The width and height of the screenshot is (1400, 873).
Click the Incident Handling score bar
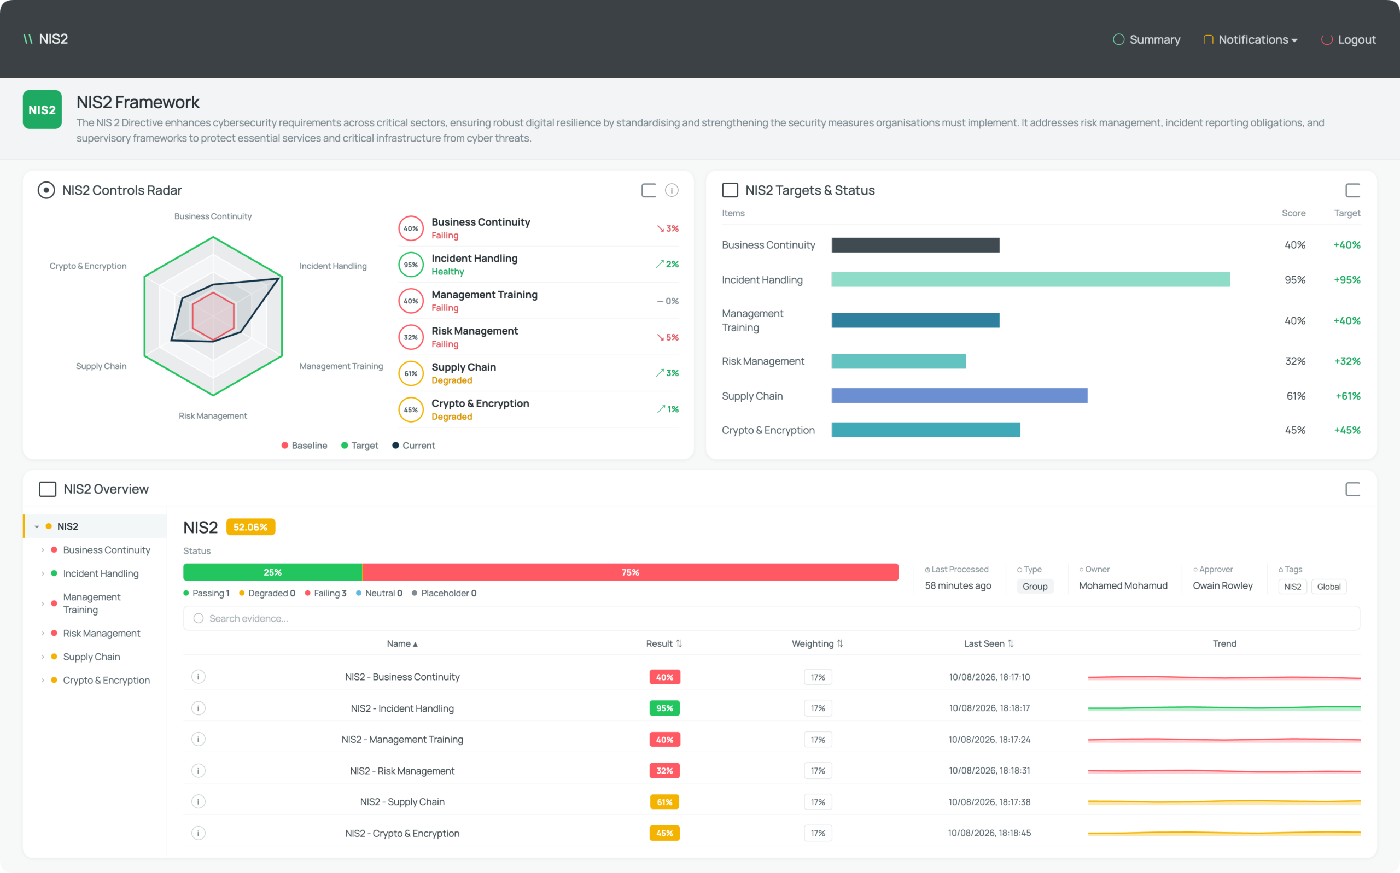(1031, 279)
